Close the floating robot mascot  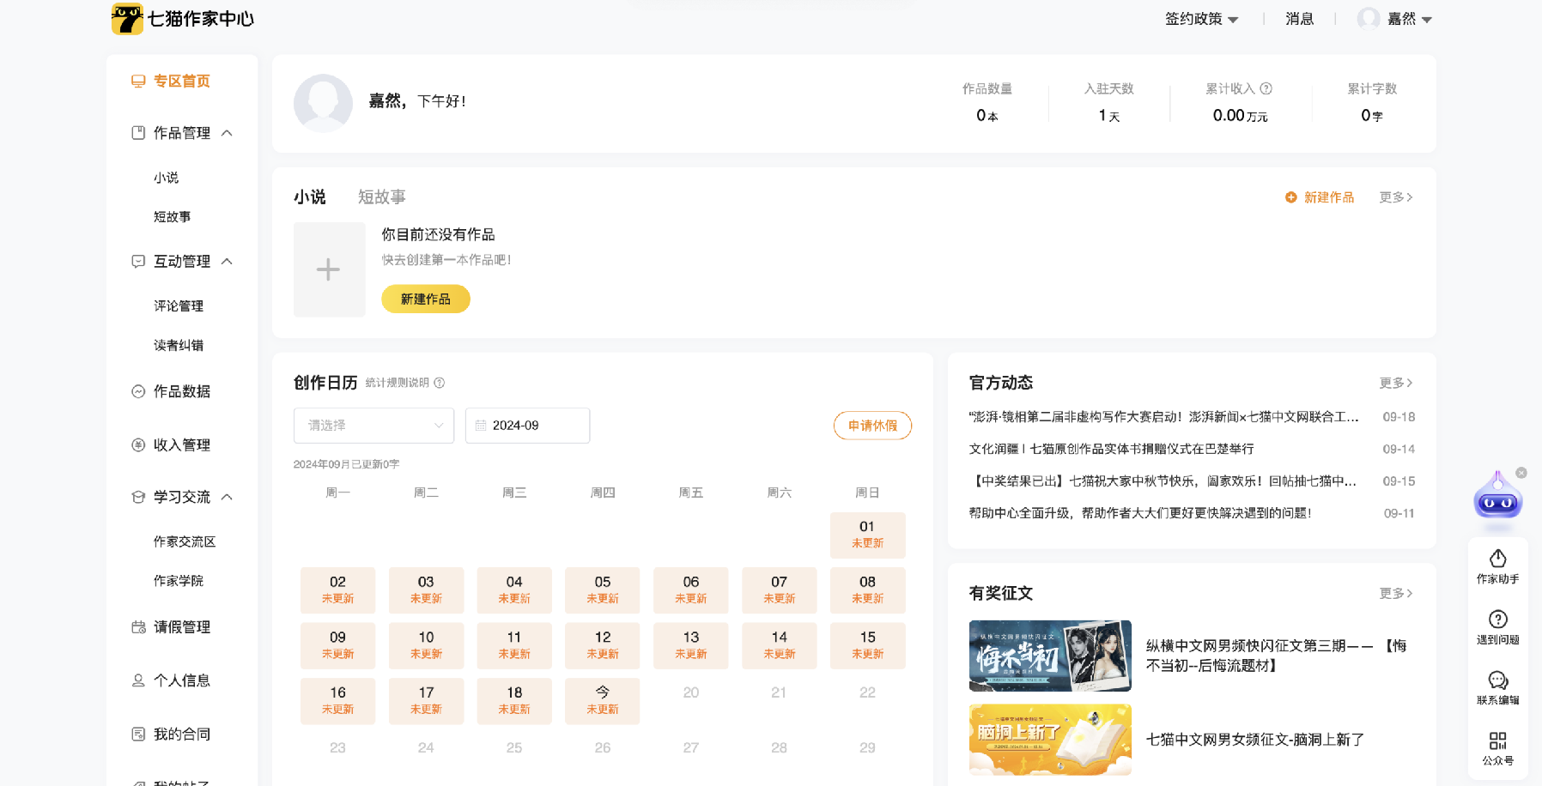click(1521, 473)
